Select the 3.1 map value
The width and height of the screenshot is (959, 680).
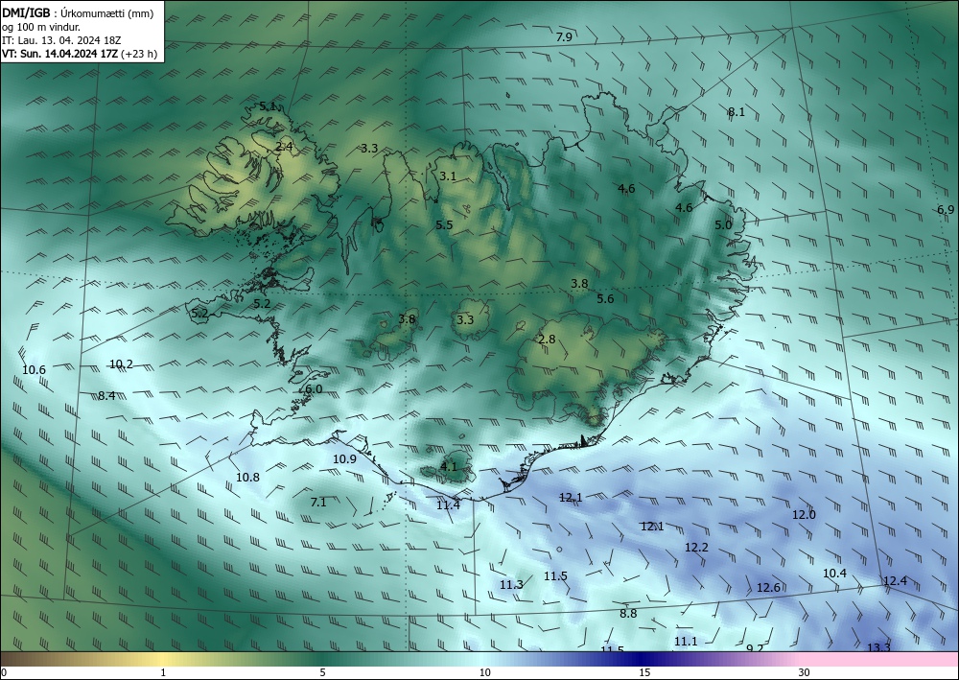(448, 176)
